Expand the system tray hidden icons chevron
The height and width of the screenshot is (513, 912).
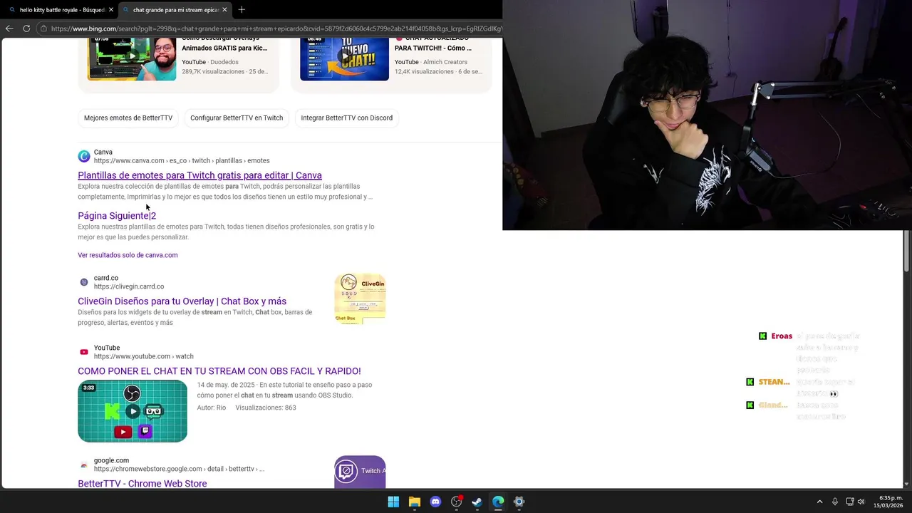pyautogui.click(x=819, y=502)
